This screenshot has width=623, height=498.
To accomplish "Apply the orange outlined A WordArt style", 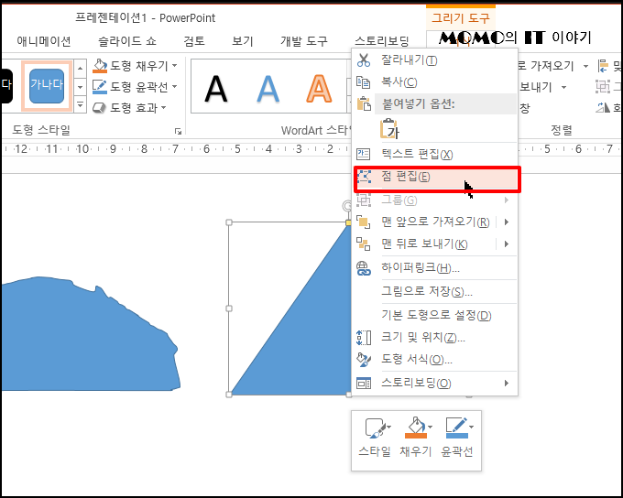I will (x=319, y=89).
